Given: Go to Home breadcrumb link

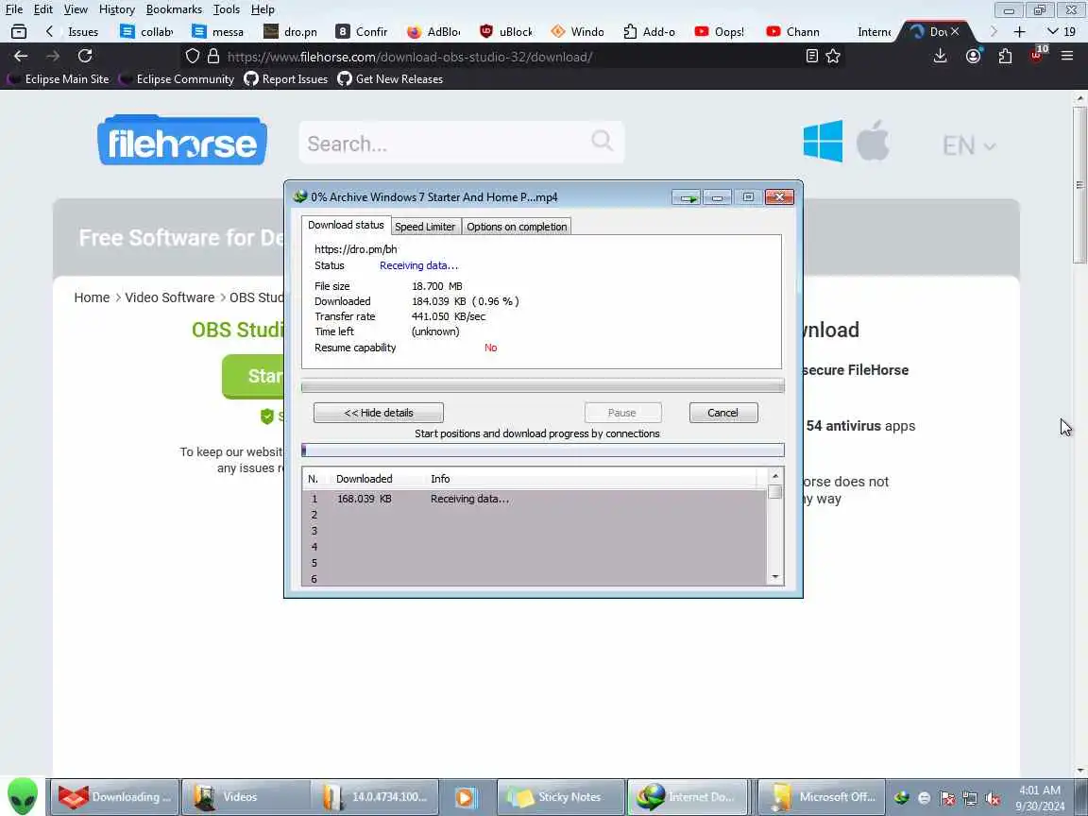Looking at the screenshot, I should pos(92,297).
